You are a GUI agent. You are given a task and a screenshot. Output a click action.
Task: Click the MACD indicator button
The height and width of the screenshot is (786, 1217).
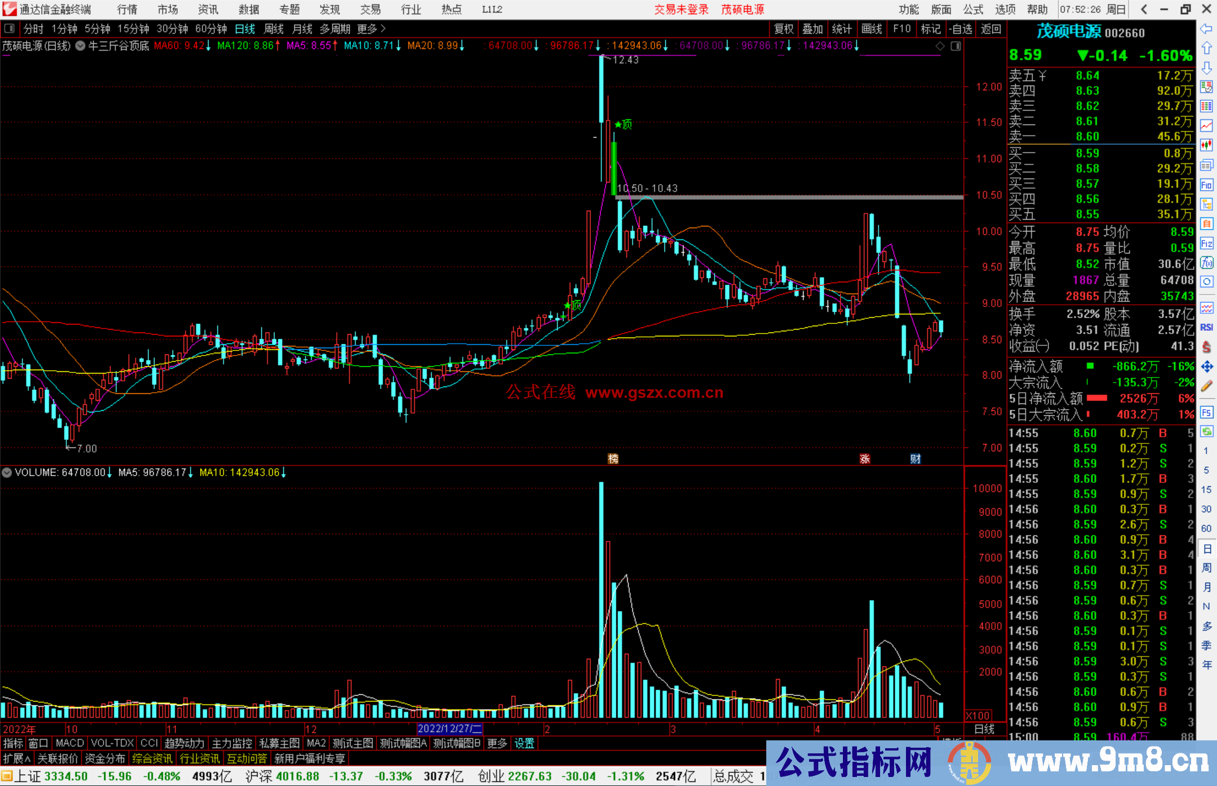(69, 743)
